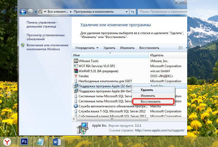218x147 pixels.
Task: Click the VMware Tools program icon
Action: pyautogui.click(x=76, y=61)
